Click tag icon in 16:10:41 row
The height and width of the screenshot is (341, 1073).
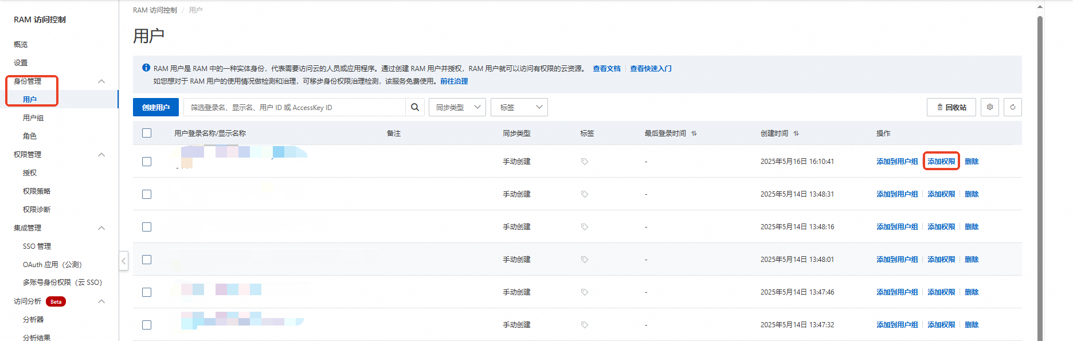[585, 162]
